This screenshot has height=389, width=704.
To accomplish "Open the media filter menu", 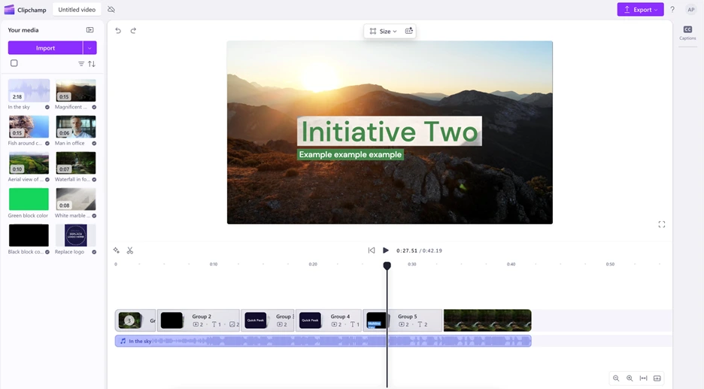I will coord(81,64).
